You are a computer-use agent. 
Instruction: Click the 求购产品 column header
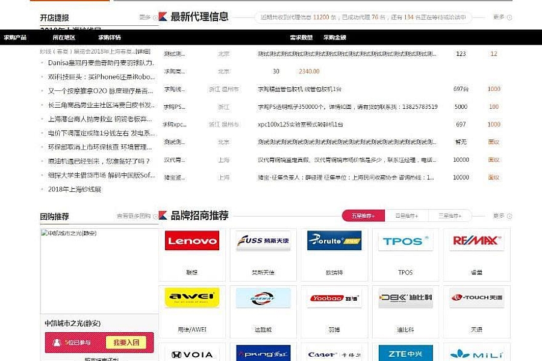click(15, 37)
